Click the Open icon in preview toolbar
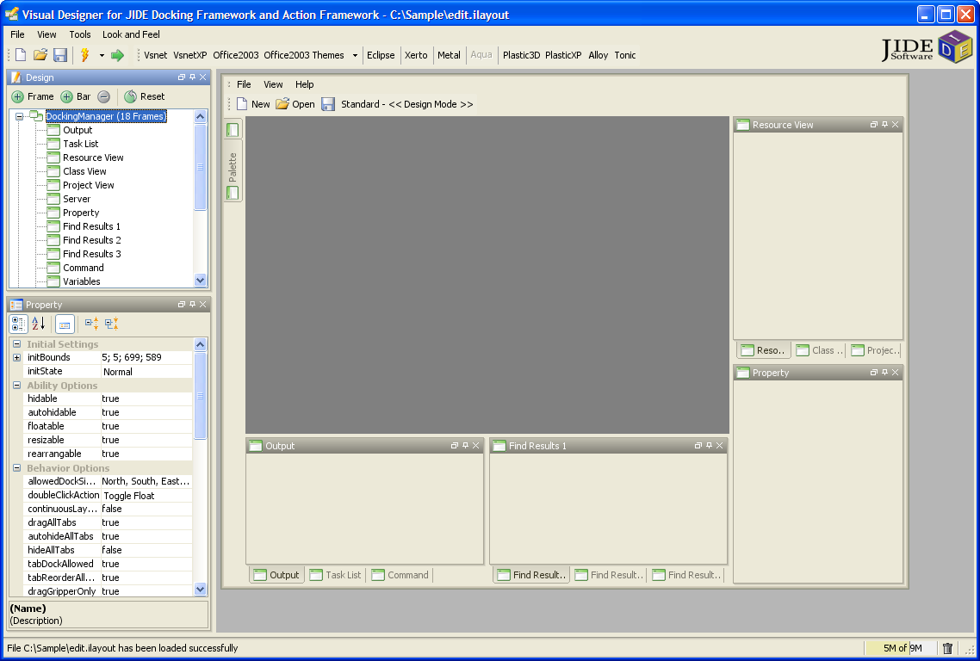Screen dimensions: 980x661 coord(295,104)
